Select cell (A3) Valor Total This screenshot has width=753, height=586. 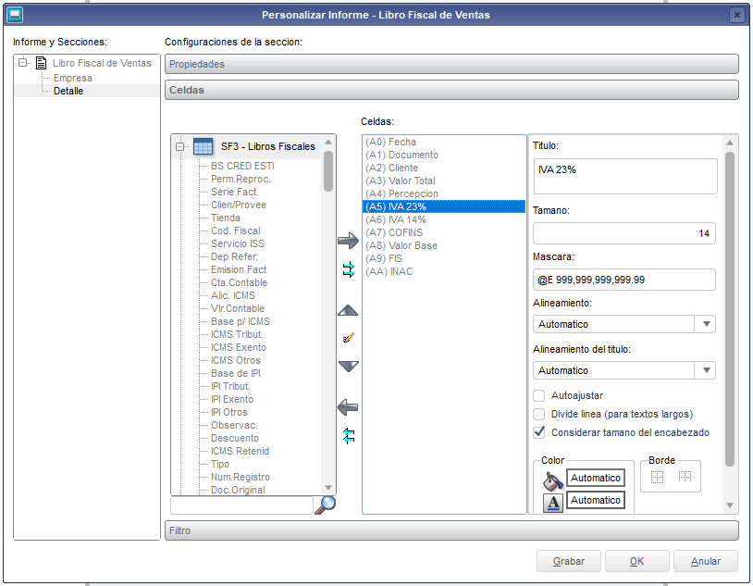pos(443,181)
